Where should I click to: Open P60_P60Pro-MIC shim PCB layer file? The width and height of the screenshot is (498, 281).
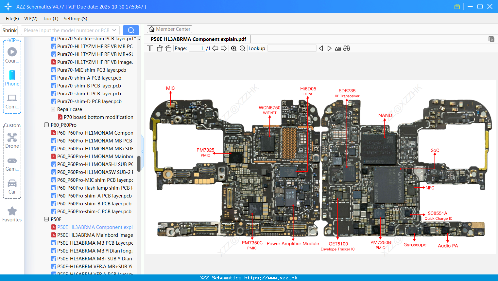pos(92,180)
